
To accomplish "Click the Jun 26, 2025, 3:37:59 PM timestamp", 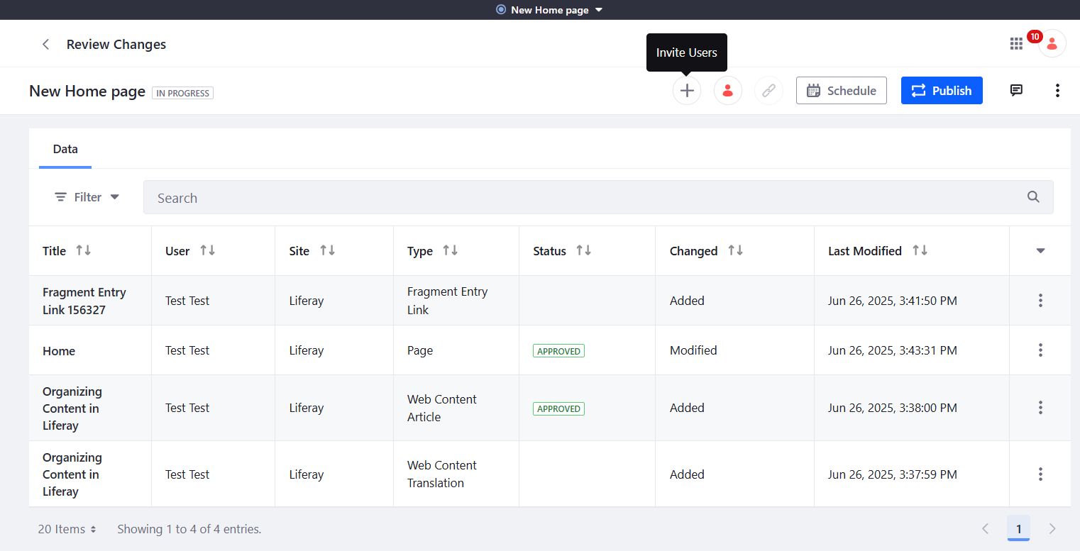I will click(x=893, y=474).
